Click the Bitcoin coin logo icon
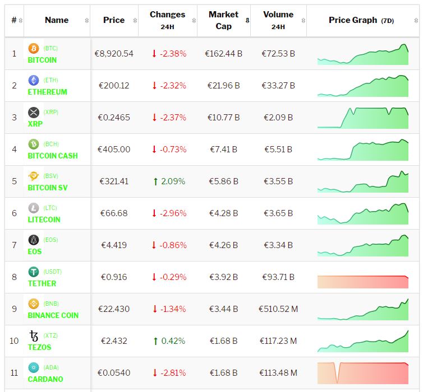This screenshot has height=392, width=423. click(x=34, y=48)
